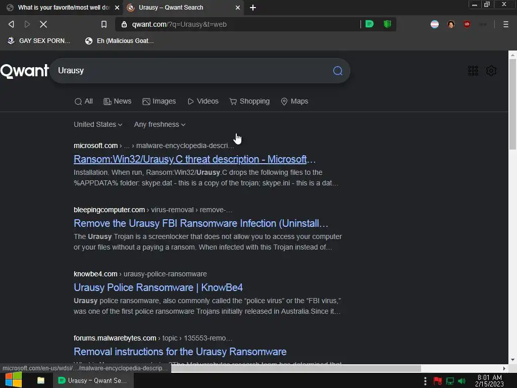Open File Explorer from the taskbar
Image resolution: width=517 pixels, height=388 pixels.
click(x=40, y=380)
